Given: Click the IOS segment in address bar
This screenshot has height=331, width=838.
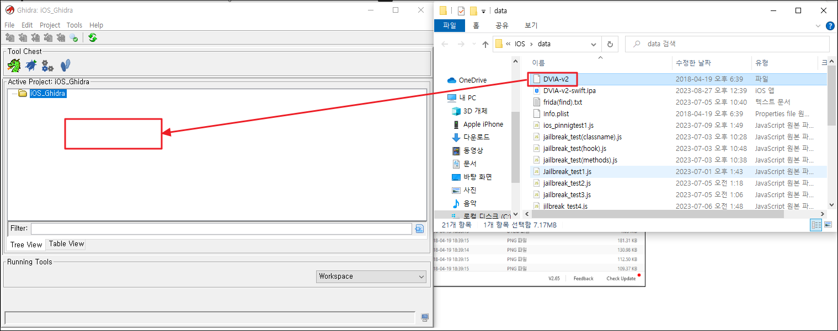Looking at the screenshot, I should (520, 44).
